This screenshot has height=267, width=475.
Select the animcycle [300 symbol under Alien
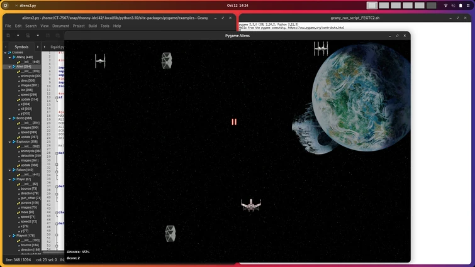31,76
